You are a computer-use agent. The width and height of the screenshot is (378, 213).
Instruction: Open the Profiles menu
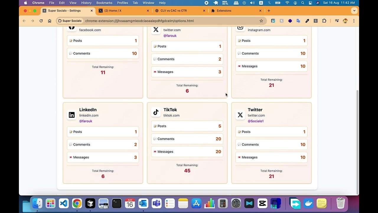123,3
